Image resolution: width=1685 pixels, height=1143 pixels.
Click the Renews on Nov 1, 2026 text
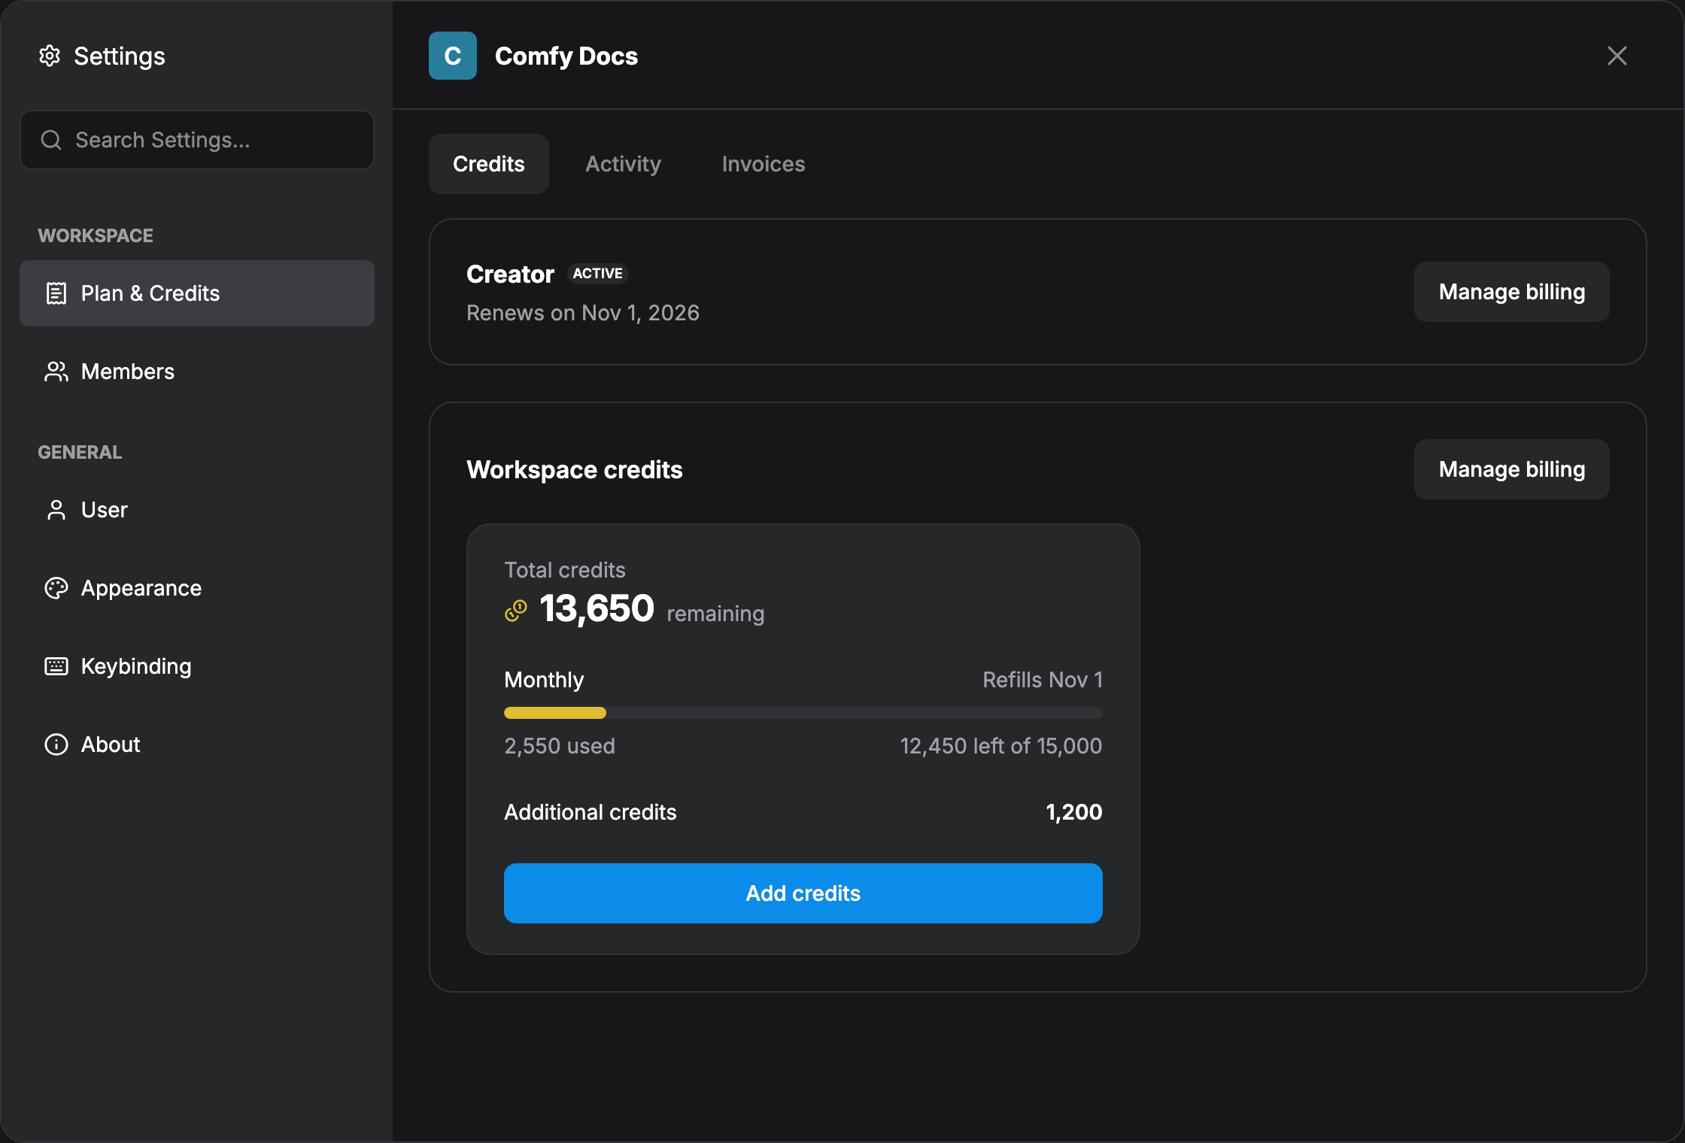[583, 313]
